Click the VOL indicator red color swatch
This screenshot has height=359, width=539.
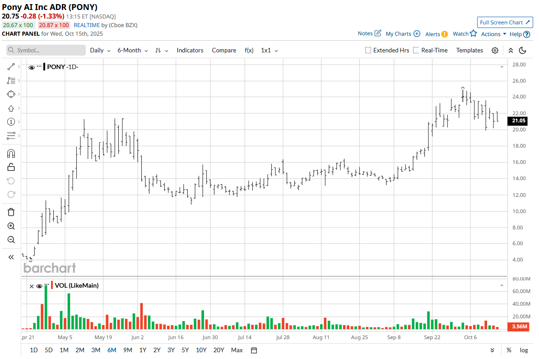(52, 285)
